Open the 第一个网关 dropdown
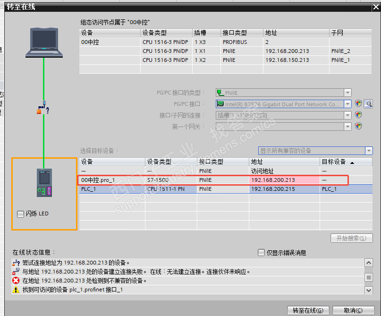381x316 pixels. pos(347,127)
